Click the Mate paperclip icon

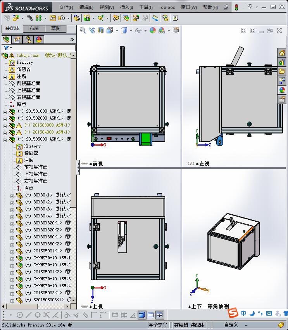coord(30,18)
